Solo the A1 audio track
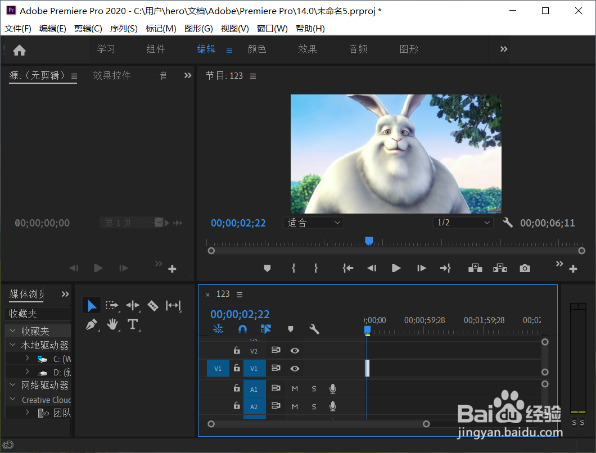The height and width of the screenshot is (453, 596). point(314,389)
